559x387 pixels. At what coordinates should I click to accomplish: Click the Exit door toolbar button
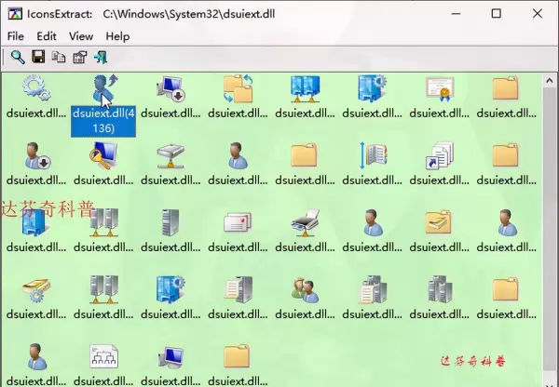click(101, 57)
